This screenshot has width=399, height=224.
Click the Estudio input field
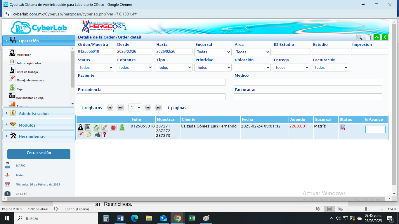coord(330,52)
